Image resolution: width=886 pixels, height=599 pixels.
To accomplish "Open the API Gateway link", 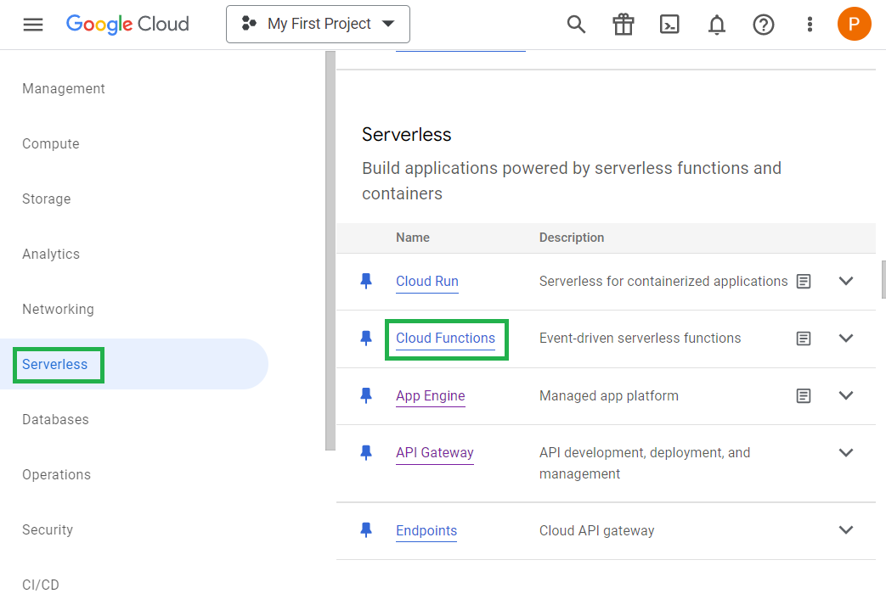I will [x=435, y=453].
